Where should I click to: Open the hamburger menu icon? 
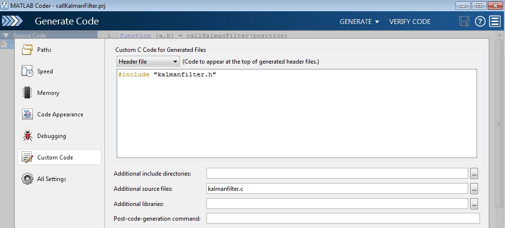point(495,22)
